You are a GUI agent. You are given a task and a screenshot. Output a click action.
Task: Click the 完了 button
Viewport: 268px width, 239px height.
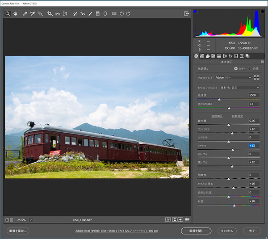(252, 231)
